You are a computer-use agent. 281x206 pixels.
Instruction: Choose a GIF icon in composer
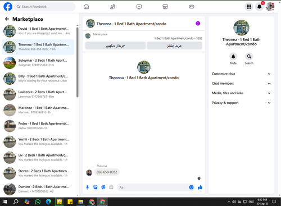pos(111,187)
